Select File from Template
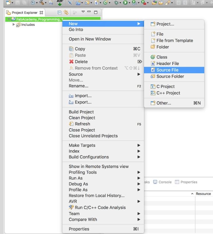The image size is (213, 234). (174, 40)
